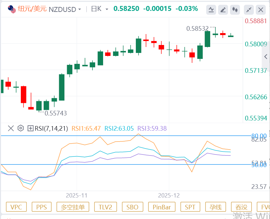Open RSI indicator settings hexagon icon
This screenshot has height=219, width=270.
coord(20,128)
